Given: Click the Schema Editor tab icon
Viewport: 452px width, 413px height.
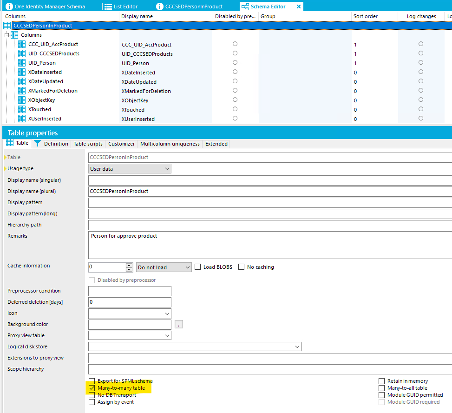Looking at the screenshot, I should coord(245,7).
